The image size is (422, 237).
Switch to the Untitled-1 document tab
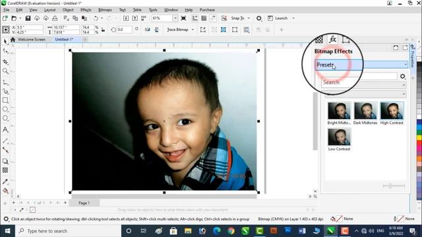tap(64, 39)
